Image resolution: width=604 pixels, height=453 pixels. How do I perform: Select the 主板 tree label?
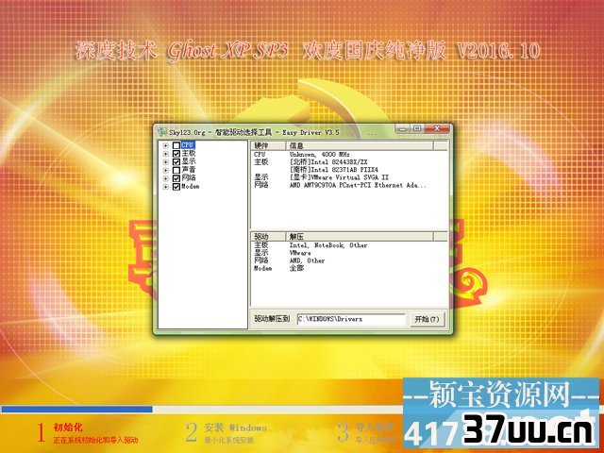[x=189, y=153]
